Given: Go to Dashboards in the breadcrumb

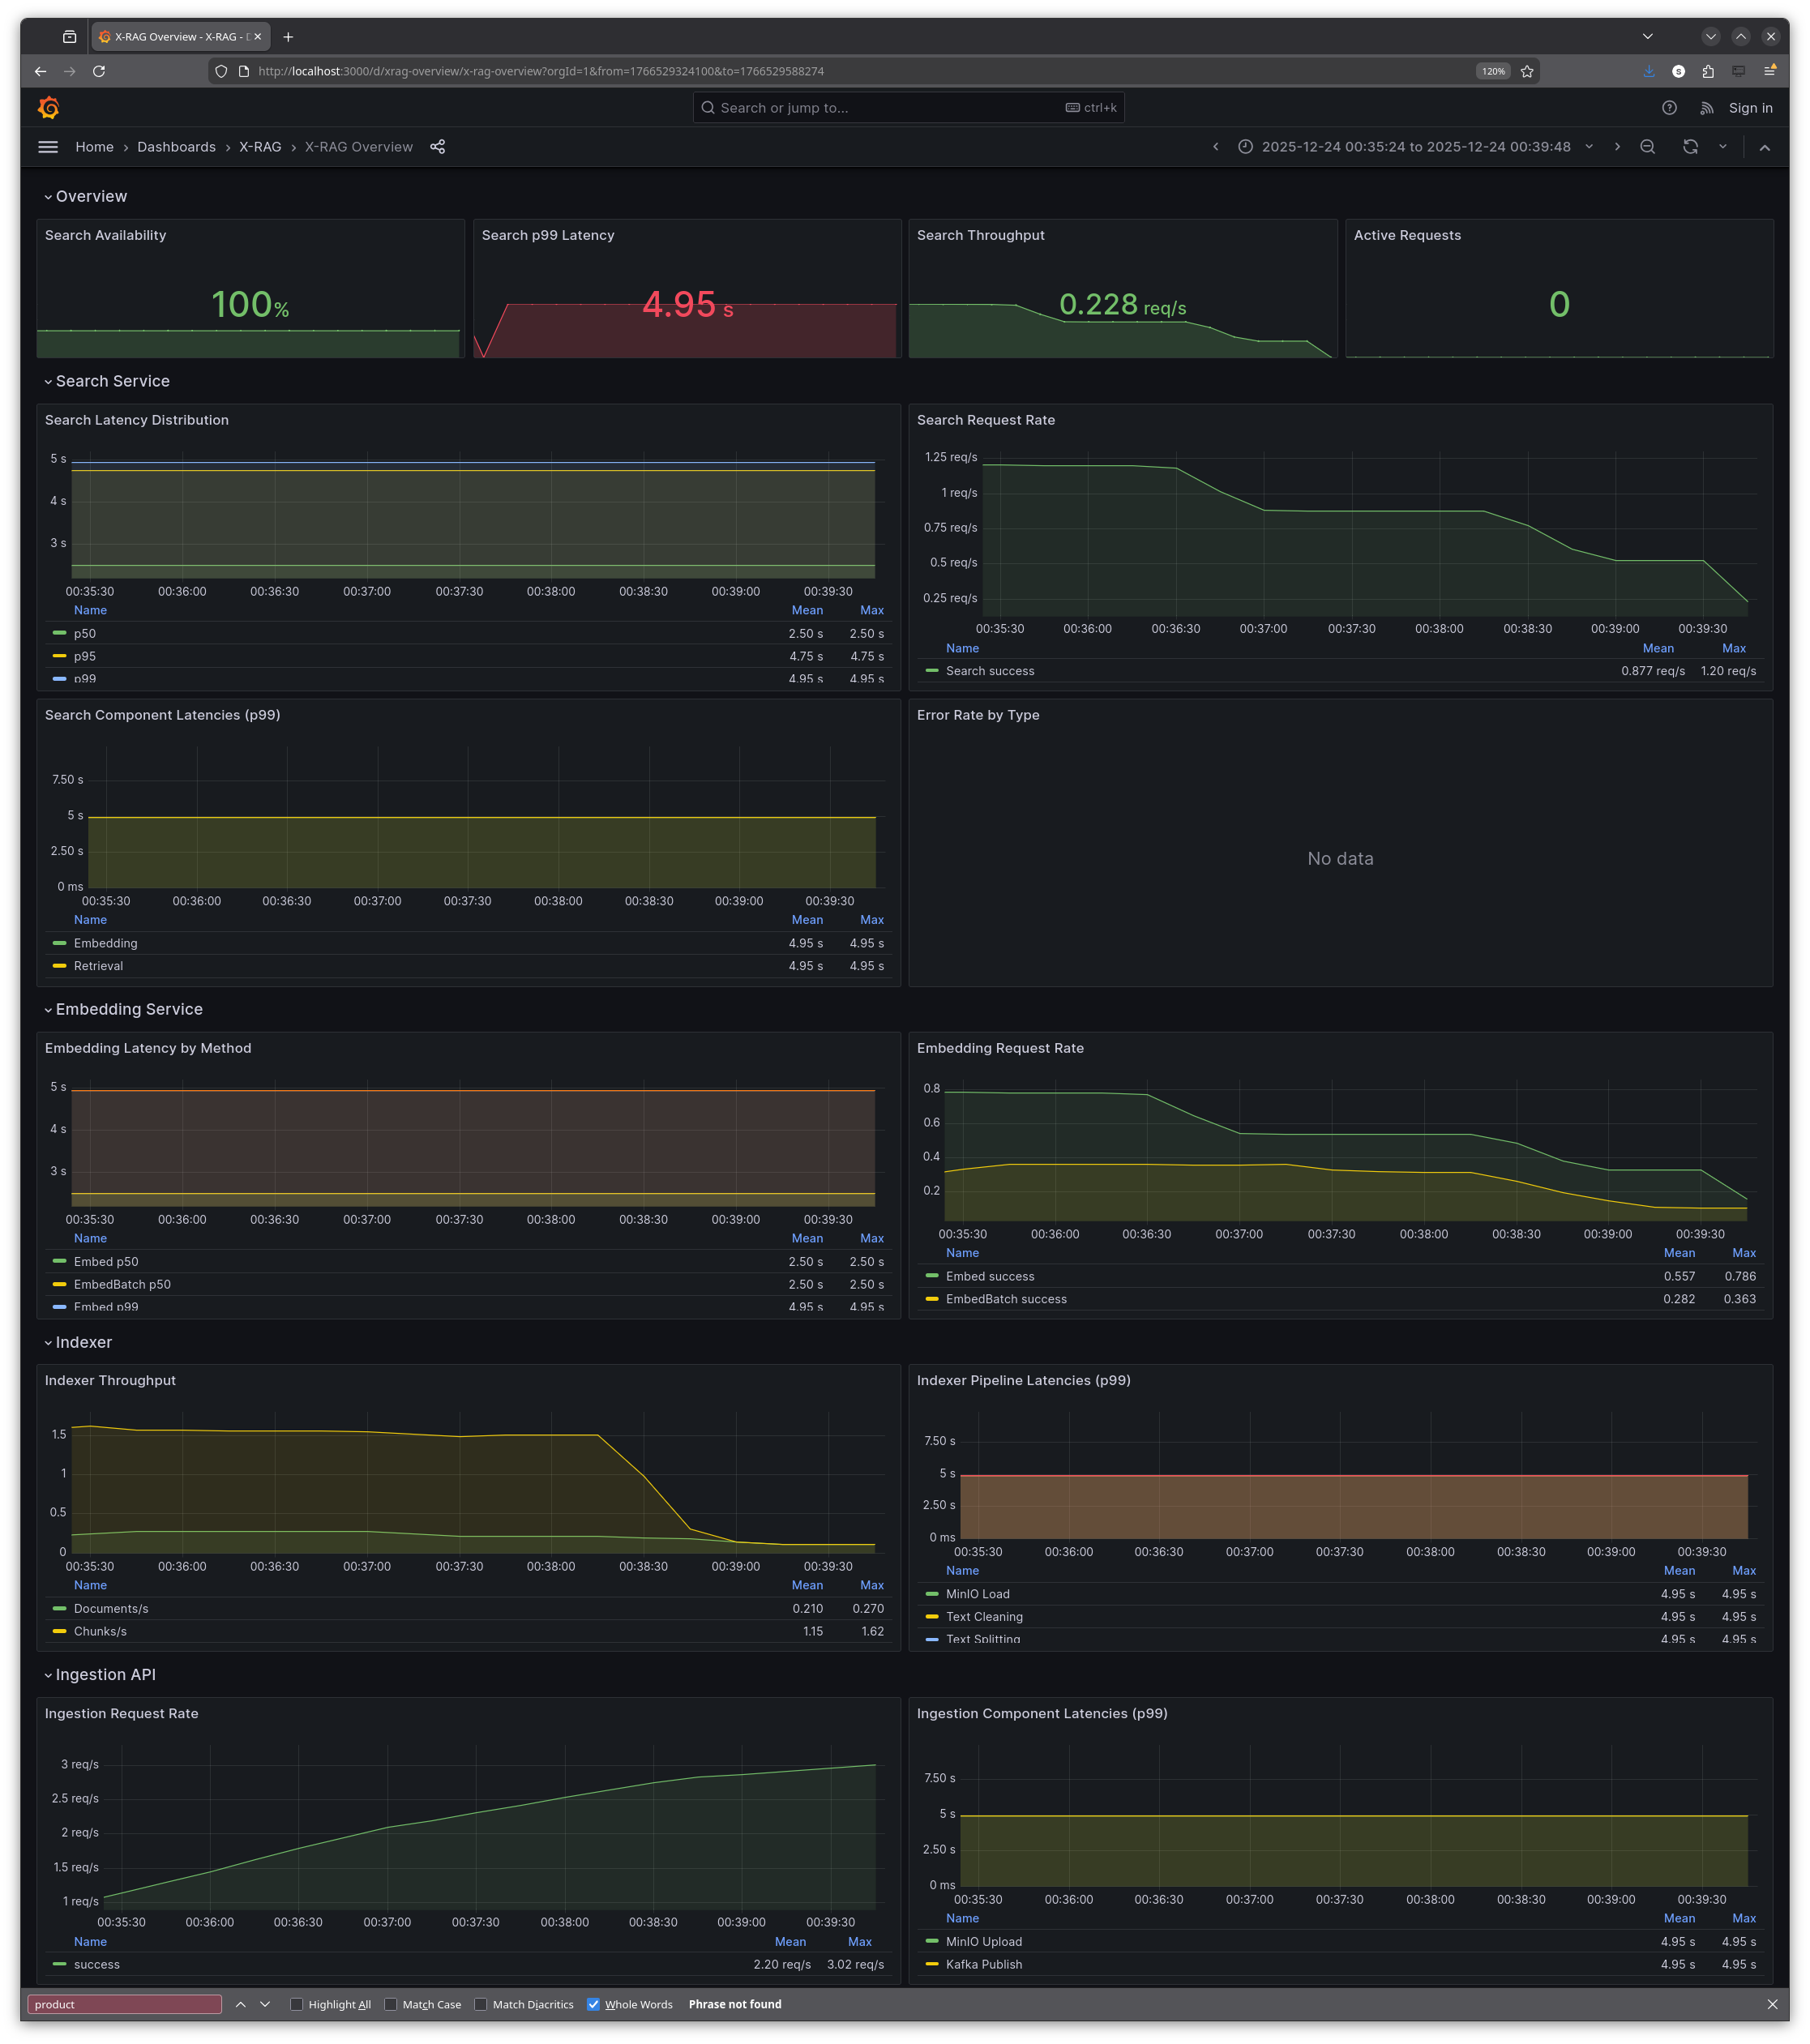Looking at the screenshot, I should tap(176, 147).
